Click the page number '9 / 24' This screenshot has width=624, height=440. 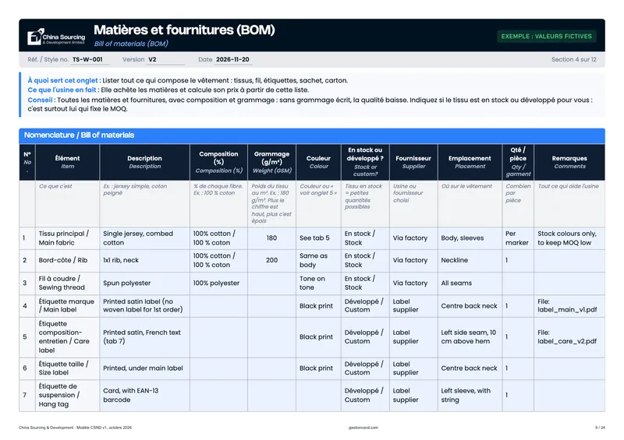tap(600, 428)
